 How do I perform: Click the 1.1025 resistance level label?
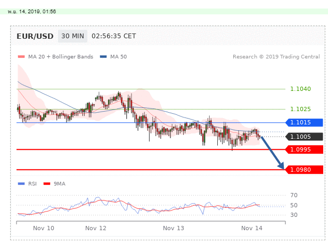click(300, 109)
